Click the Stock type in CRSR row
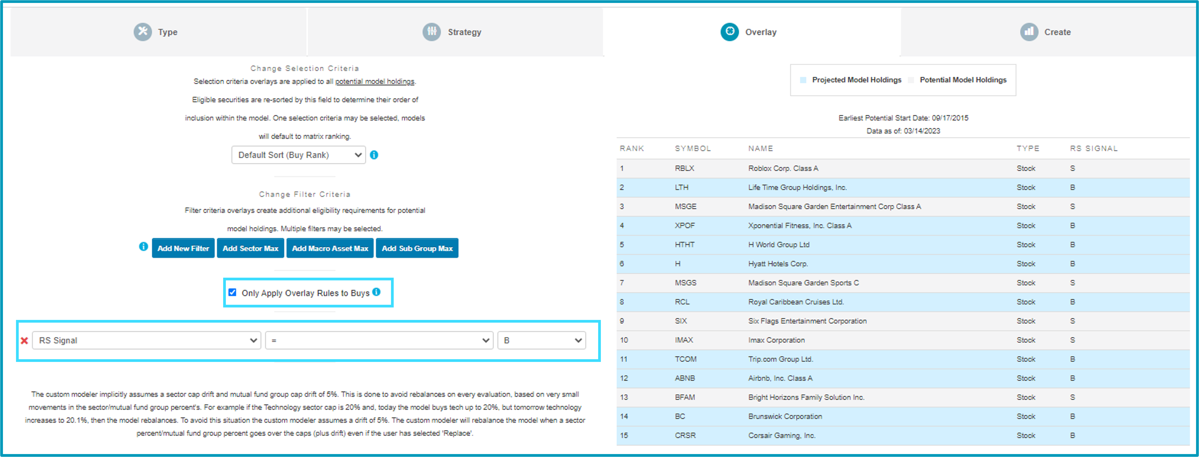Viewport: 1199px width, 457px height. [1026, 435]
